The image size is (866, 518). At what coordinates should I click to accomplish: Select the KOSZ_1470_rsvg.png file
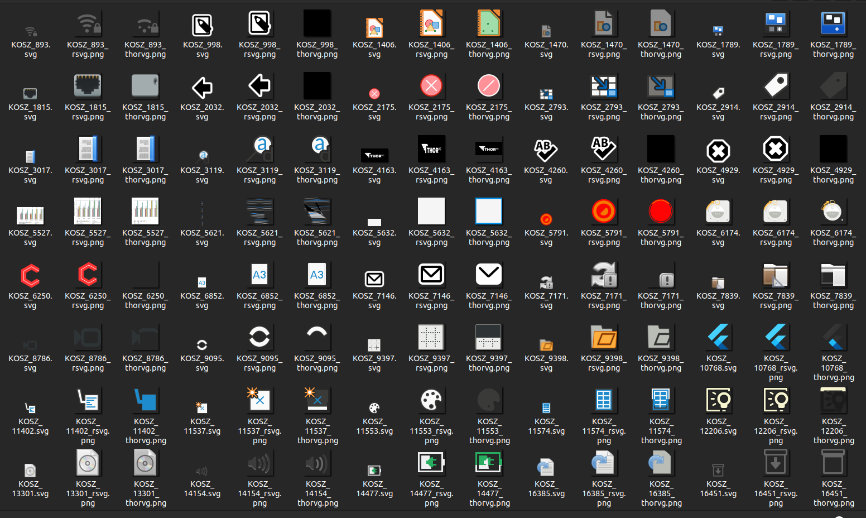604,23
